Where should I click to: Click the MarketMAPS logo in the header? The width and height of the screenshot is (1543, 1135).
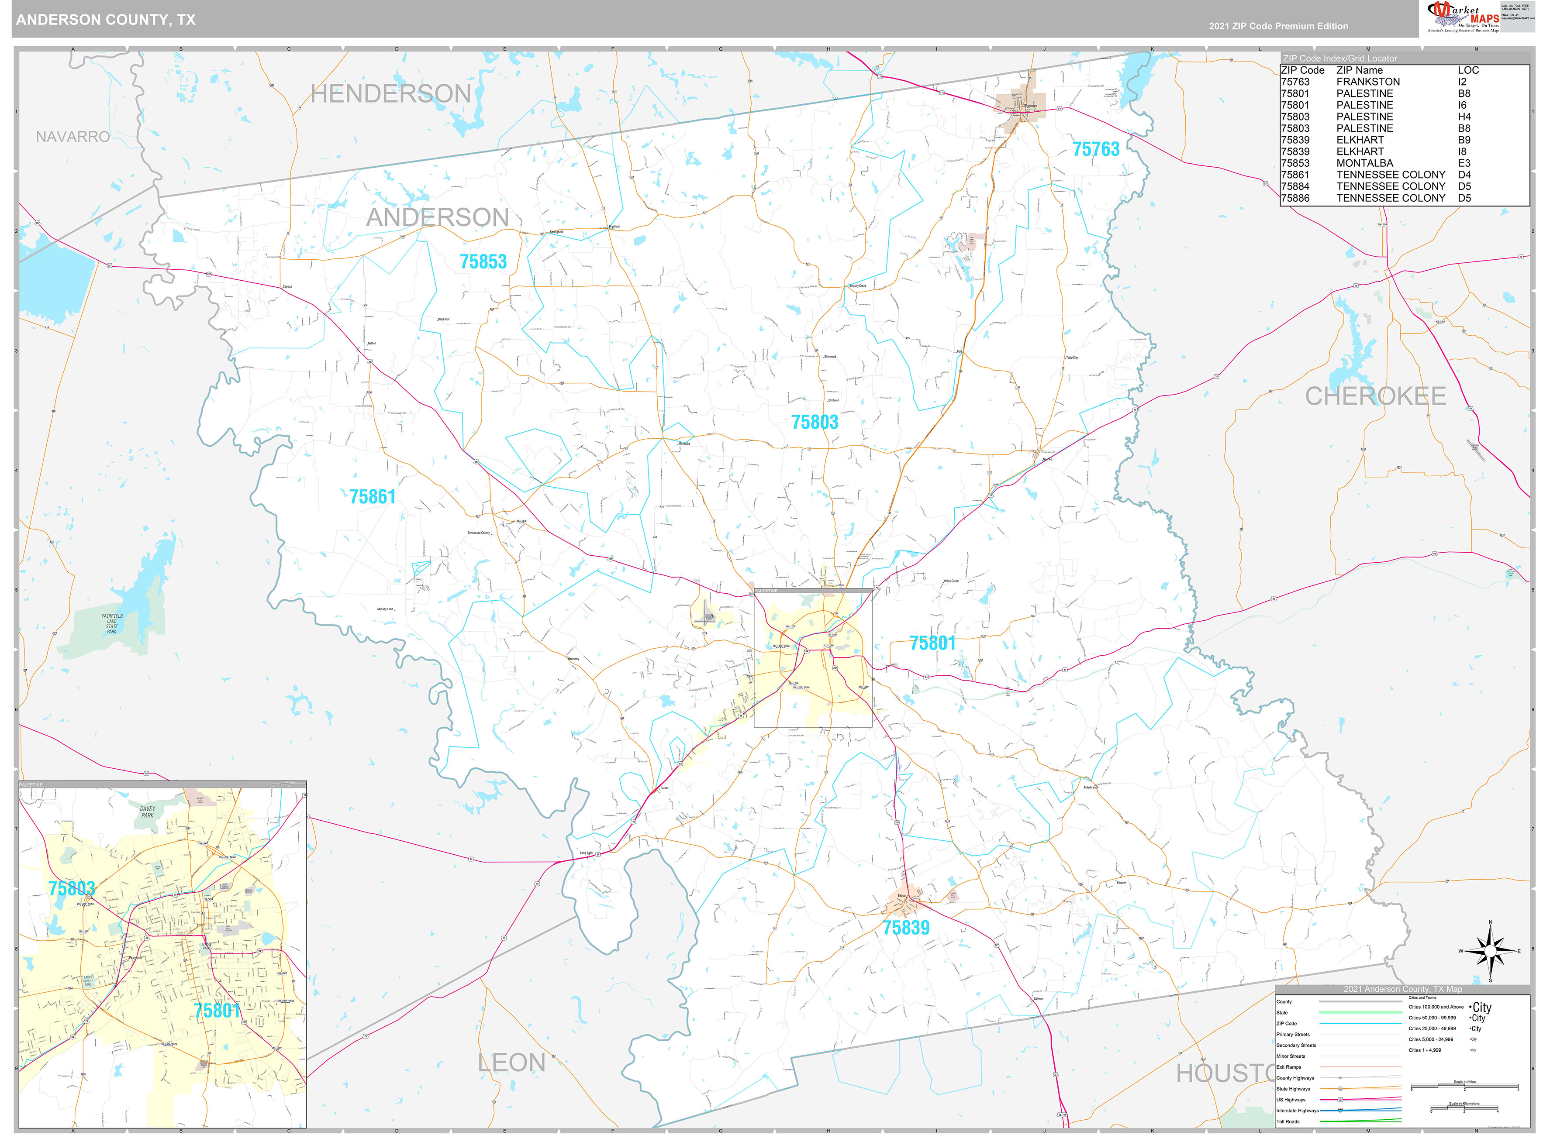tap(1463, 17)
